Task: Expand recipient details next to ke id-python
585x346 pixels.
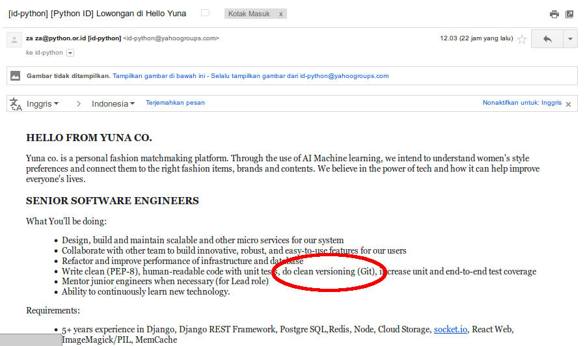Action: tap(70, 53)
